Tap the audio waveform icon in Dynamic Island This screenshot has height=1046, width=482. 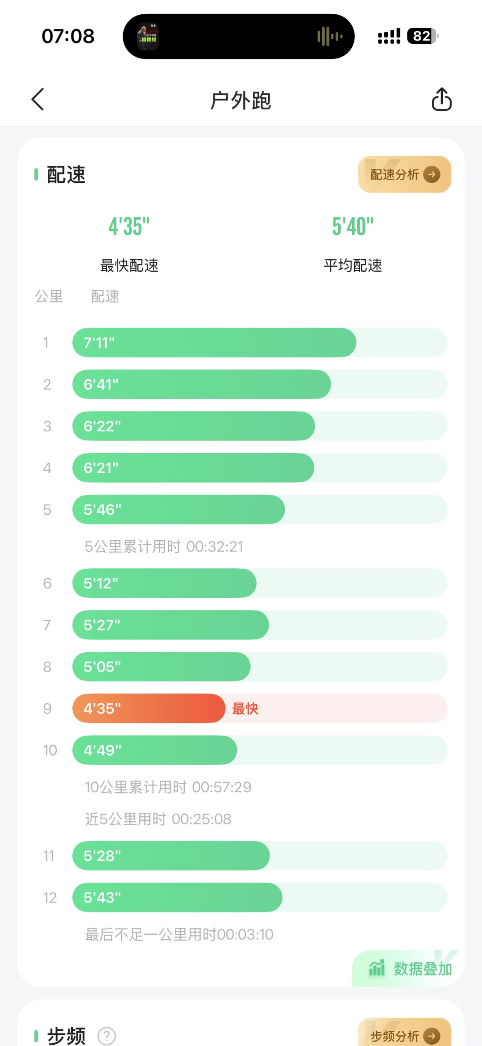click(x=330, y=36)
